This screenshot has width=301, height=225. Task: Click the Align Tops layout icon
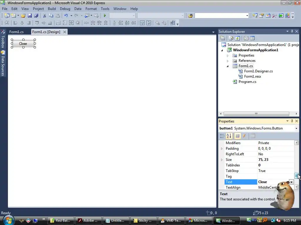[37, 23]
